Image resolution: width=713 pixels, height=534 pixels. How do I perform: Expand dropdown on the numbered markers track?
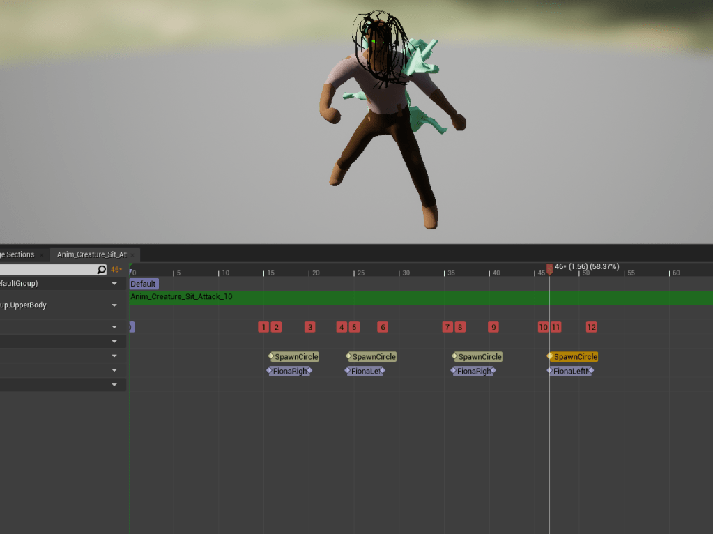[x=114, y=327]
